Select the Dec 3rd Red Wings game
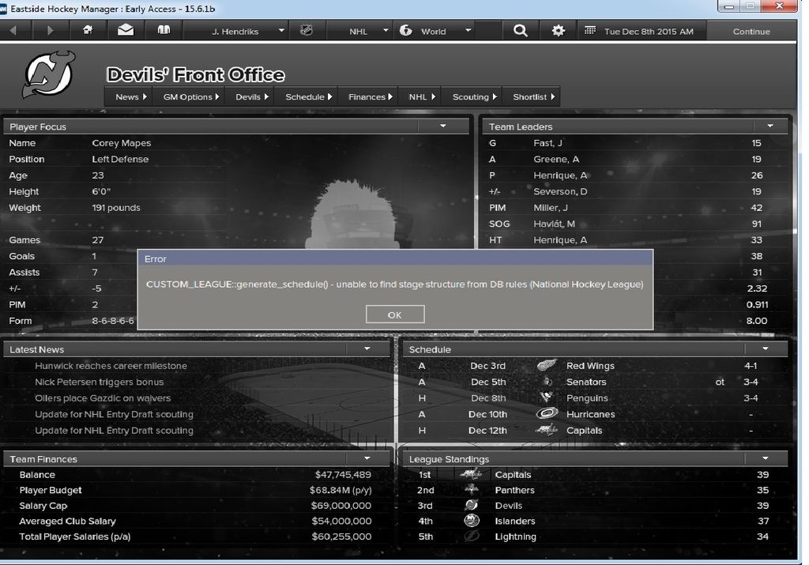This screenshot has width=809, height=565. point(595,366)
